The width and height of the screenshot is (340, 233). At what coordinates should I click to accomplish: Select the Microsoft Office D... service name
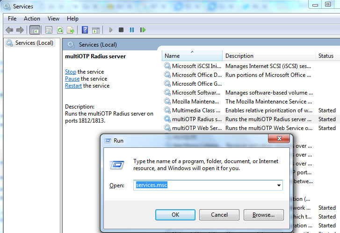click(x=197, y=75)
